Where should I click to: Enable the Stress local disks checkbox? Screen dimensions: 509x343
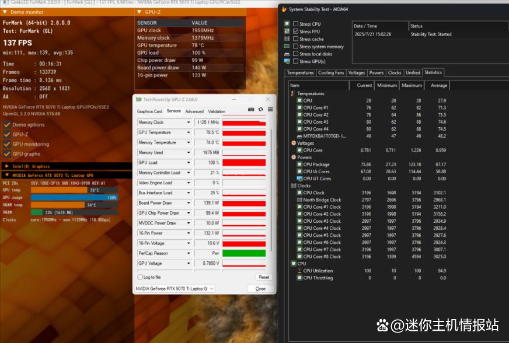(295, 54)
